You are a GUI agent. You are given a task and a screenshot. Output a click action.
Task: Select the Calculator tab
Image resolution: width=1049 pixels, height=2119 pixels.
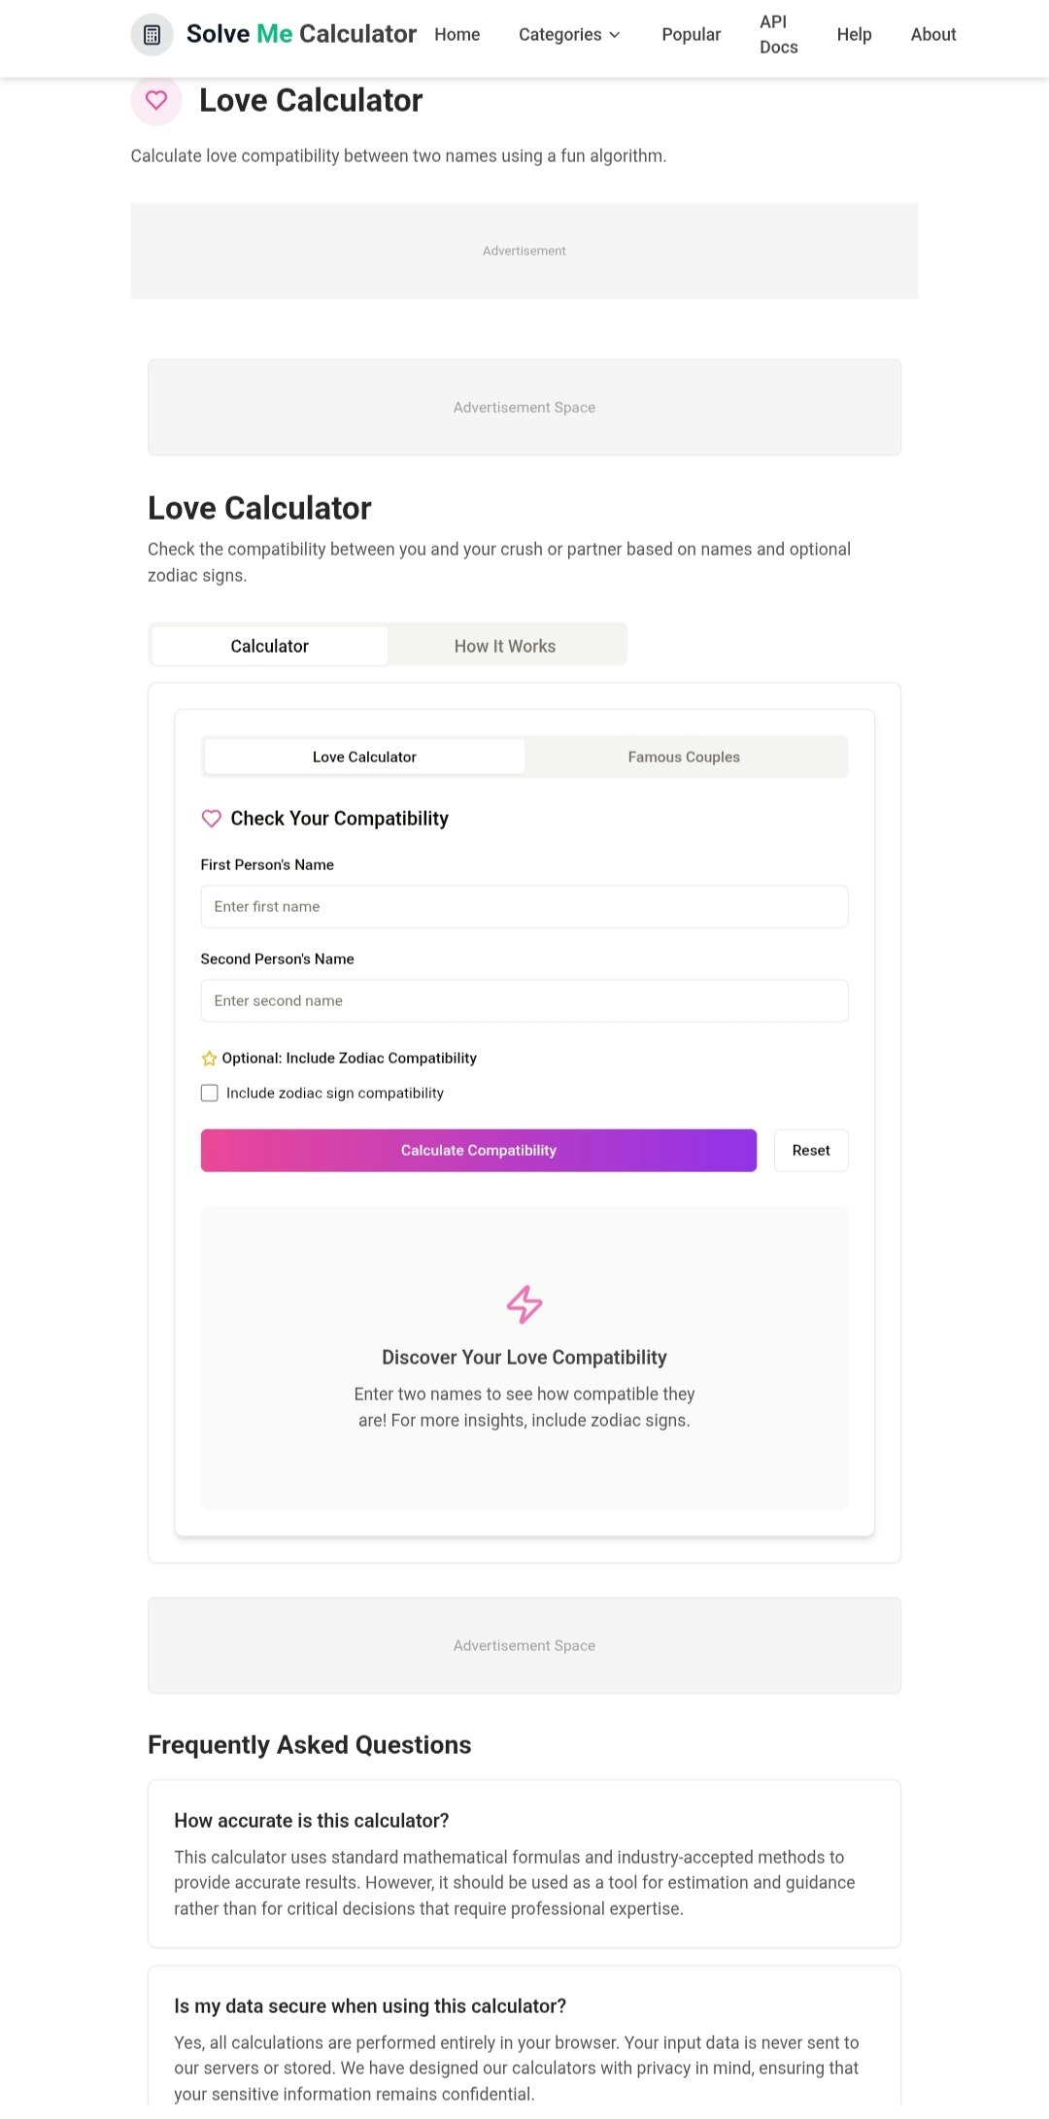coord(269,646)
